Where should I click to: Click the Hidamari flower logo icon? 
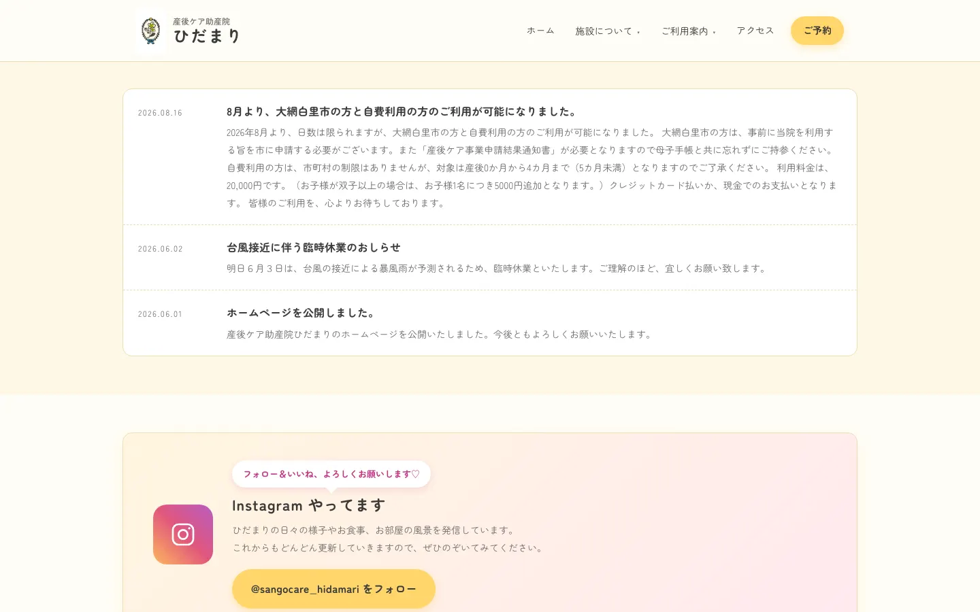click(150, 31)
